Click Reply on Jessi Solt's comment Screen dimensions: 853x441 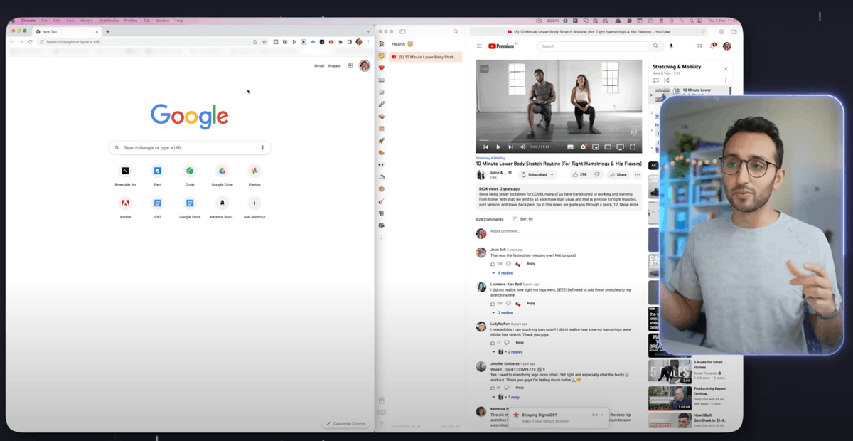click(x=531, y=263)
